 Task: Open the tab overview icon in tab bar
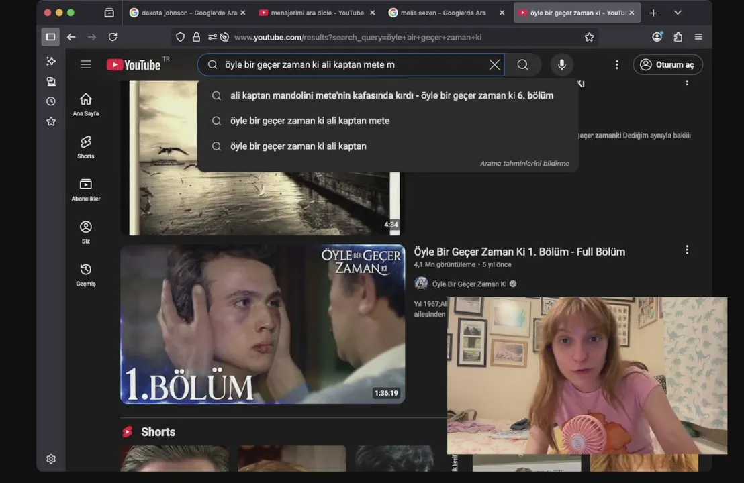click(109, 13)
